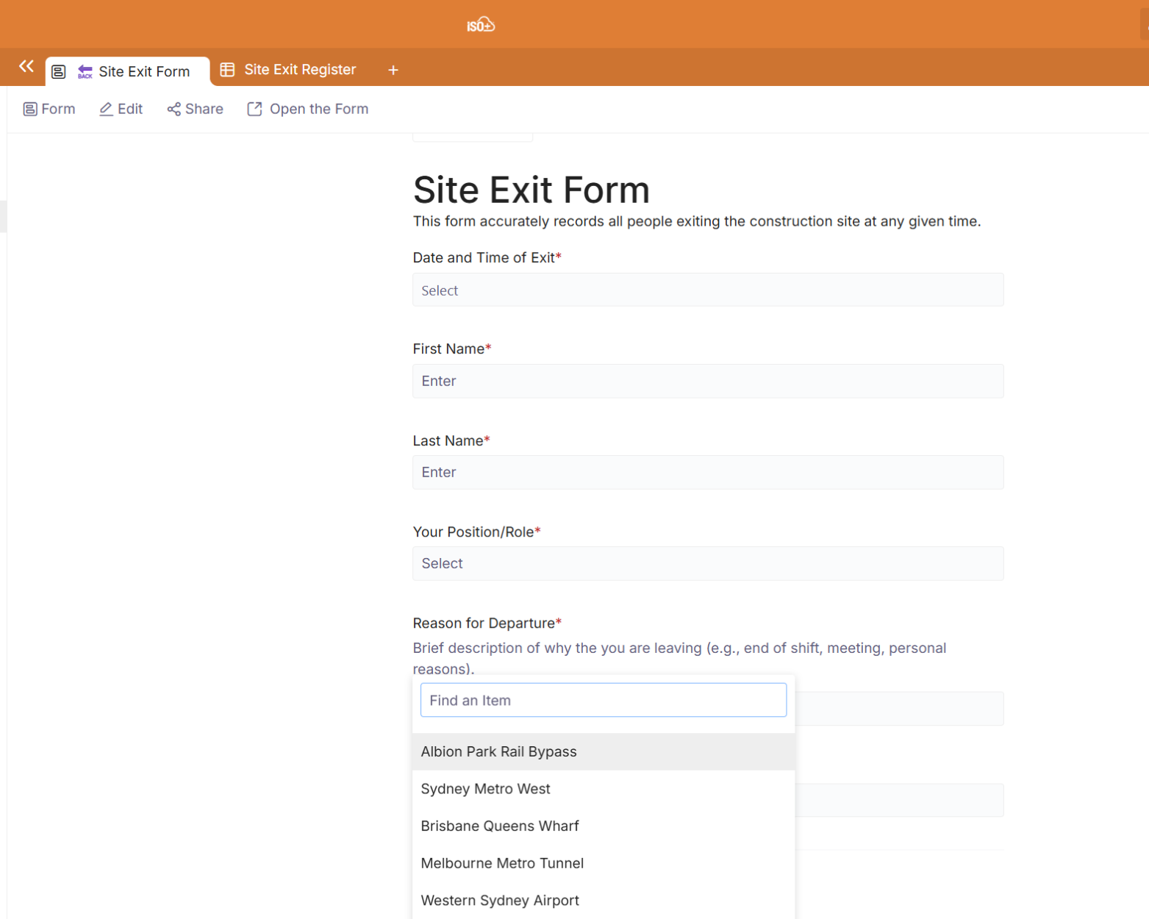The image size is (1149, 919).
Task: Click the Edit pencil icon
Action: [x=107, y=109]
